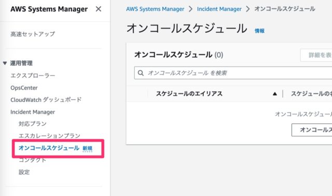Open CloudWatch ダッシュボード
The width and height of the screenshot is (332, 196).
coord(46,100)
